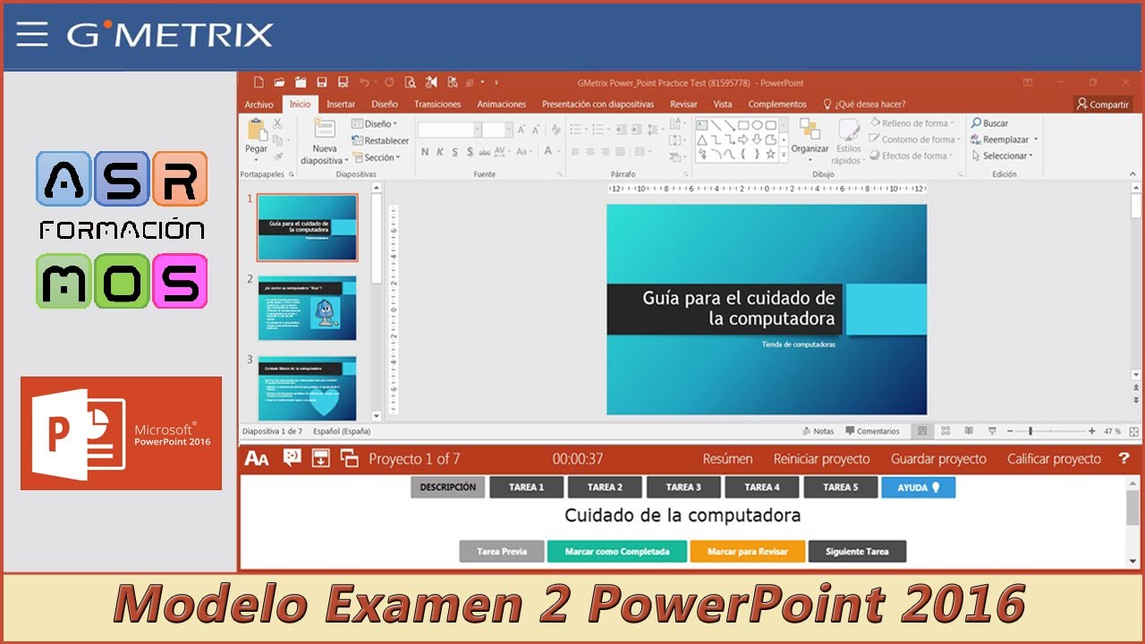
Task: Fit slide to current window icon
Action: 1133,431
